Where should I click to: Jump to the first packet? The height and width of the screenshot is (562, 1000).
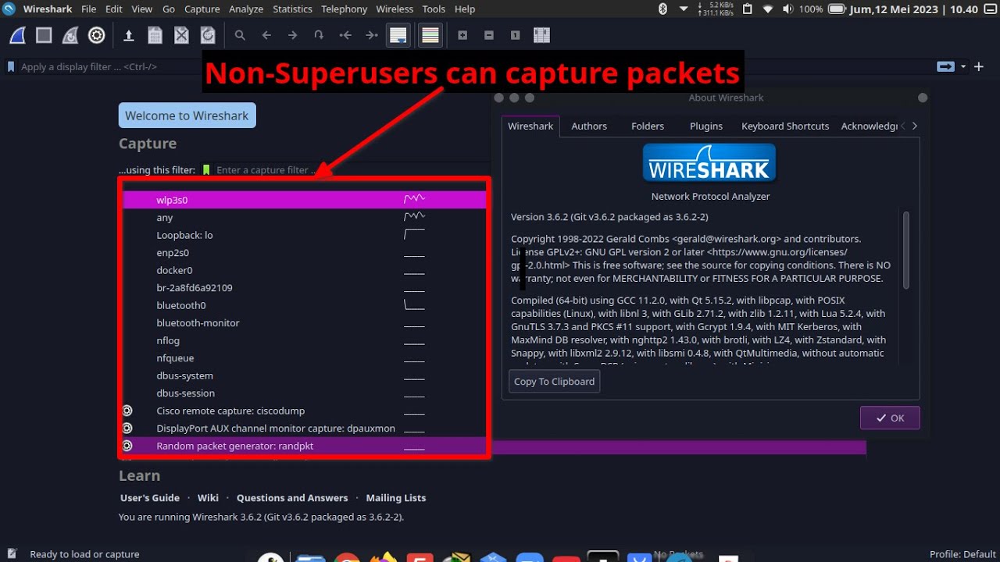click(345, 35)
